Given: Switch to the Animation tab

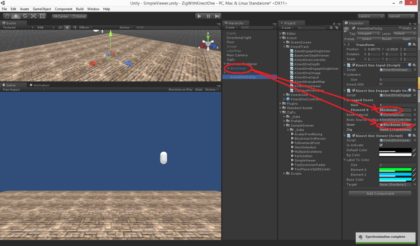Looking at the screenshot, I should click(x=41, y=85).
